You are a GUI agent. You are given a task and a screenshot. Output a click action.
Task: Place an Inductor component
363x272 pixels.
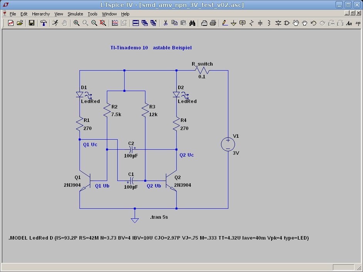click(x=269, y=23)
